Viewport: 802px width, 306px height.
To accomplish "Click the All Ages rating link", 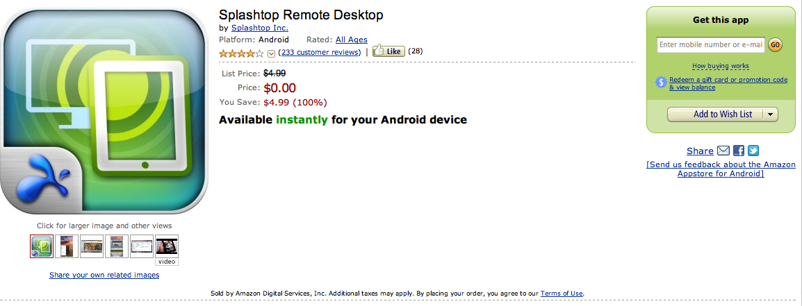I will [352, 40].
